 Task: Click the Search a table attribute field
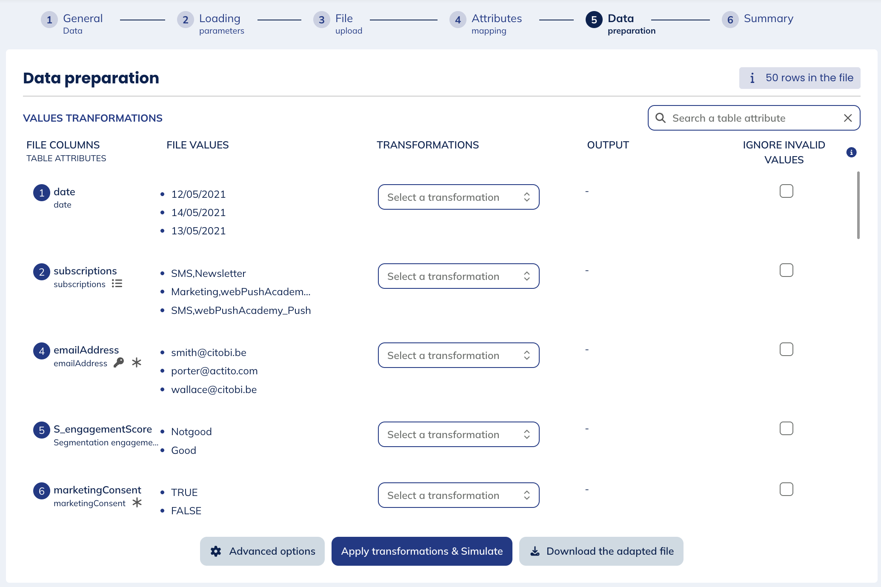753,118
